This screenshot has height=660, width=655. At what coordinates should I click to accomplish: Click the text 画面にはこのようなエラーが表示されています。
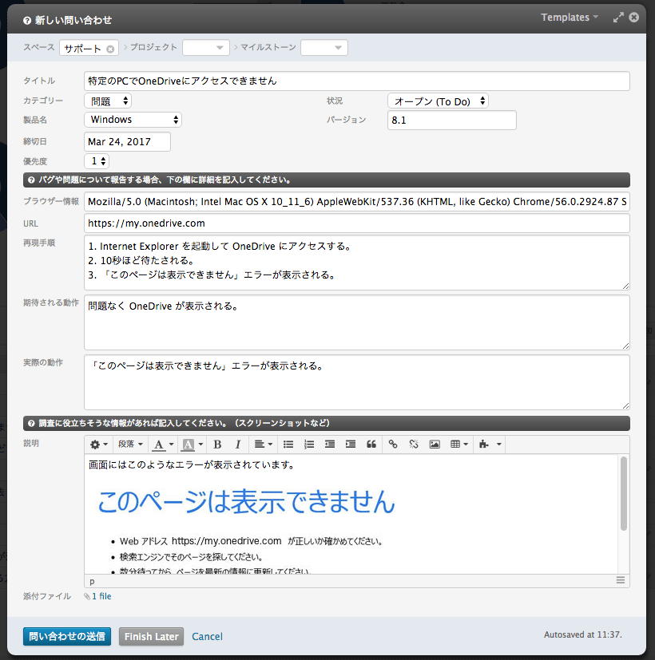[192, 464]
